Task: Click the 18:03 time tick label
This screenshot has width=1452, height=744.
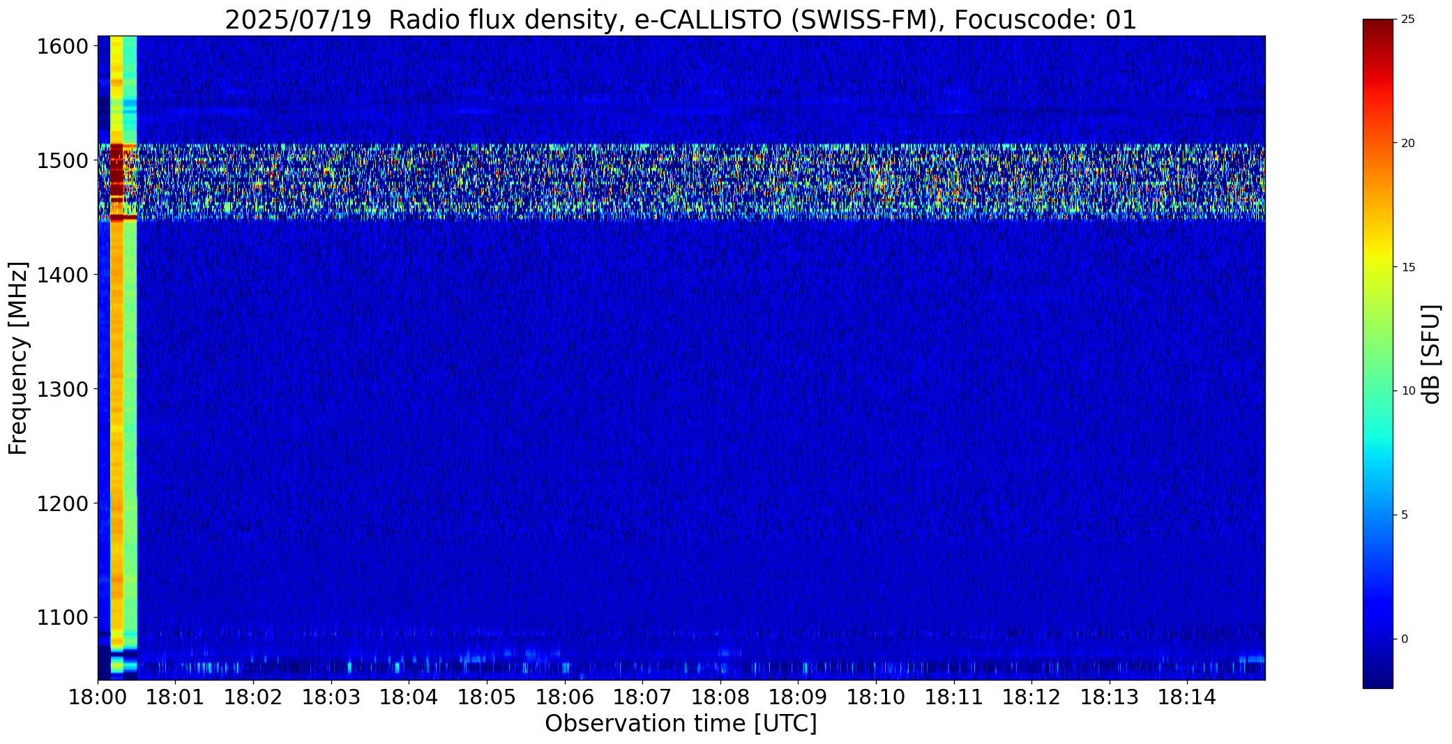Action: tap(331, 697)
